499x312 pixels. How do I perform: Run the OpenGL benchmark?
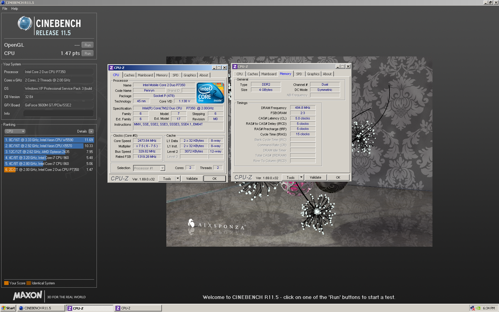click(x=88, y=45)
